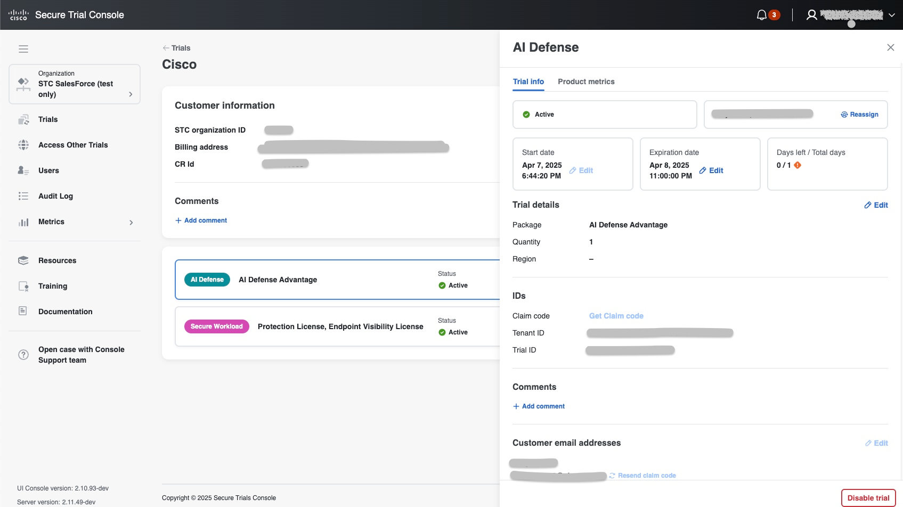This screenshot has height=507, width=903.
Task: Click the Trials sidebar icon
Action: tap(23, 120)
